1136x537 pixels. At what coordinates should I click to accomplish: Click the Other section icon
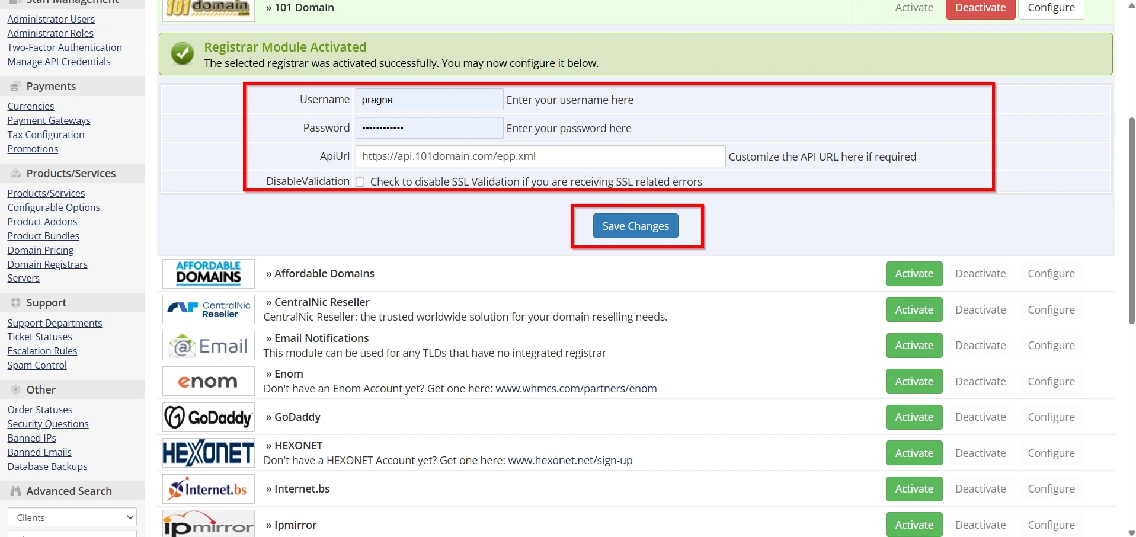point(15,390)
